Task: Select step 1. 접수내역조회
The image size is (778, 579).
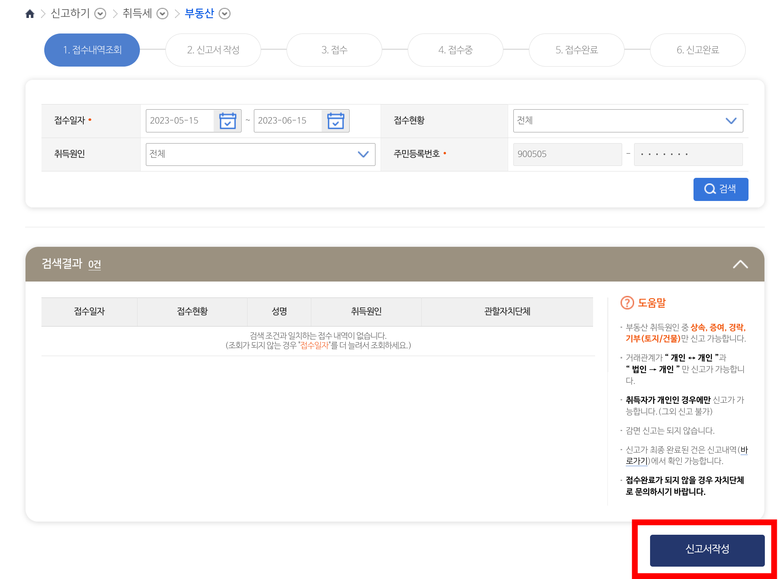Action: 92,50
